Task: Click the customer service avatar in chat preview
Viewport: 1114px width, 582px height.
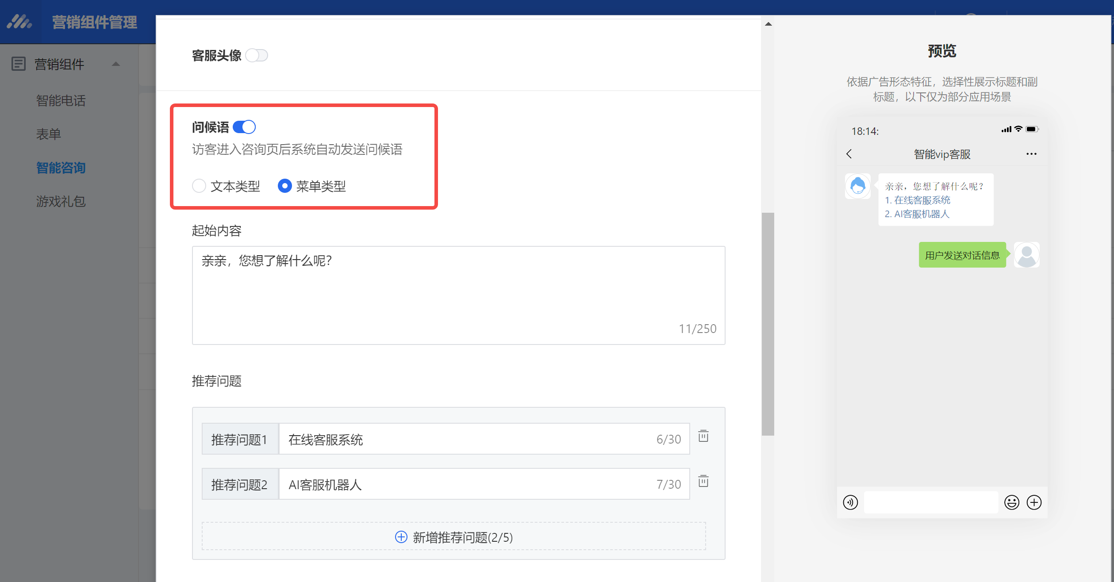Action: 857,186
